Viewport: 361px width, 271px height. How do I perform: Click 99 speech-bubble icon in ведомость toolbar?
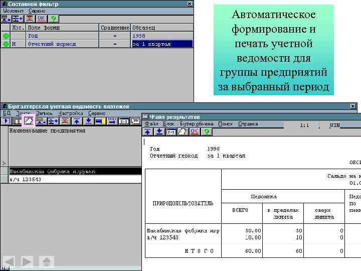pyautogui.click(x=135, y=121)
